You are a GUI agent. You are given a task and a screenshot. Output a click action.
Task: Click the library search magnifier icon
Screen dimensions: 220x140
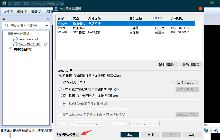pos(7,25)
